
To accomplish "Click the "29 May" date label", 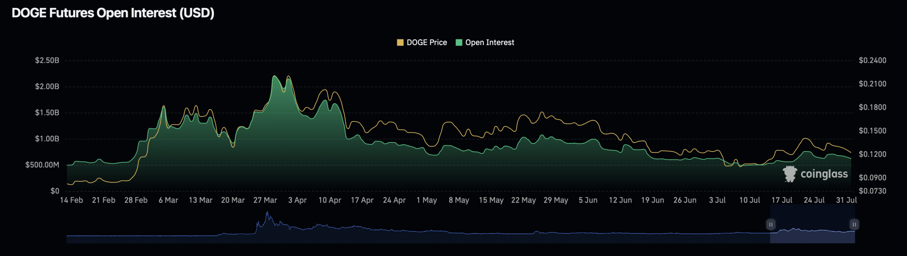I will tap(556, 200).
